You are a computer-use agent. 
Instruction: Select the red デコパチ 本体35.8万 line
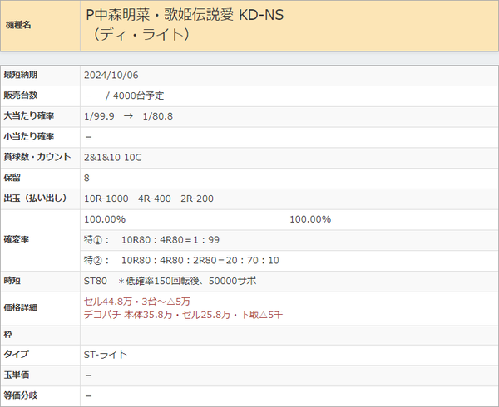coord(183,315)
